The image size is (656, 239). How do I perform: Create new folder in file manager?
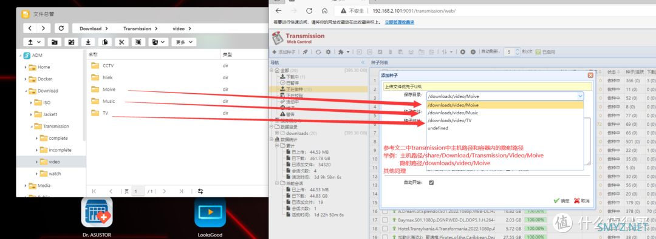pos(54,42)
